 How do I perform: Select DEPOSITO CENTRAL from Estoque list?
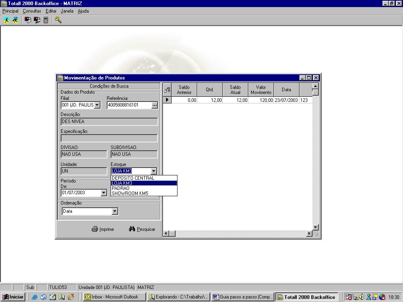click(133, 178)
